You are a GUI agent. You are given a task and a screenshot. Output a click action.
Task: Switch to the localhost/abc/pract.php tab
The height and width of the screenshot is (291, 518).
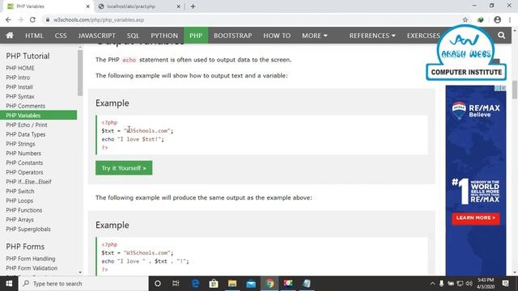point(138,6)
